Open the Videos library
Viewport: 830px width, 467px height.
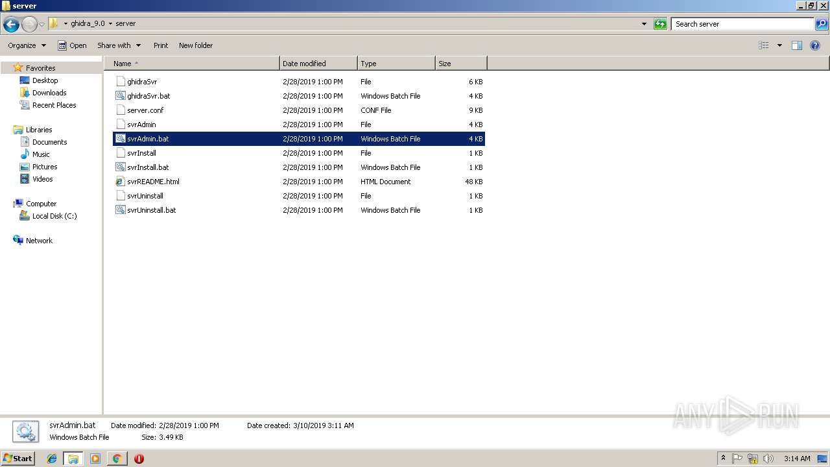point(43,179)
